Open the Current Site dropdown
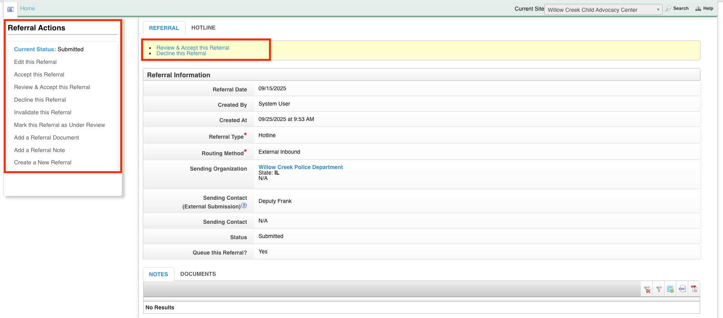Image resolution: width=723 pixels, height=318 pixels. [603, 10]
